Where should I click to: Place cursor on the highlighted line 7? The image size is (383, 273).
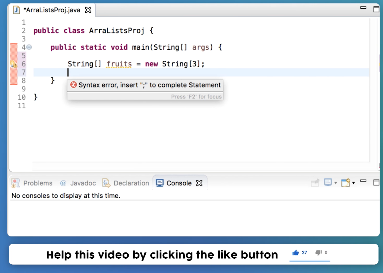click(x=201, y=72)
